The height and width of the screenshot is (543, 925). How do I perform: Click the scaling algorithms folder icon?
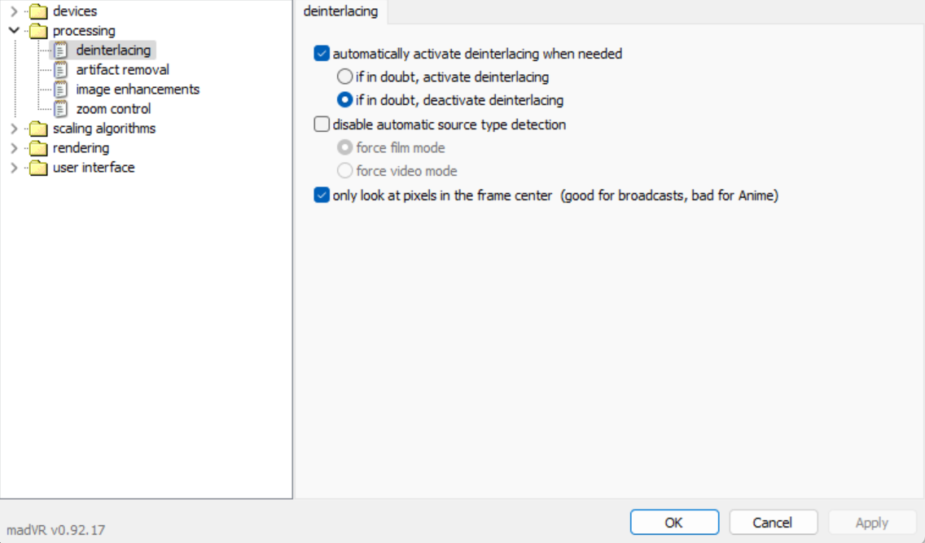[x=37, y=129]
